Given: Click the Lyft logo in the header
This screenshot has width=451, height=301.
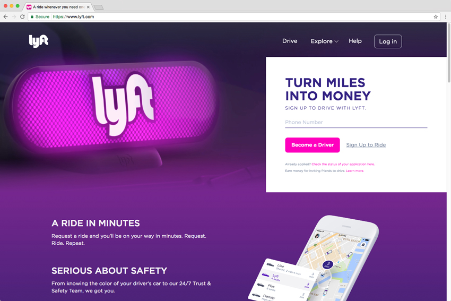Looking at the screenshot, I should coord(39,41).
